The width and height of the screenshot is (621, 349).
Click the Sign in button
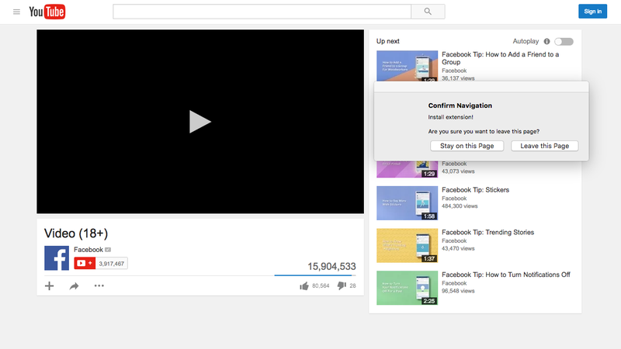pyautogui.click(x=592, y=12)
